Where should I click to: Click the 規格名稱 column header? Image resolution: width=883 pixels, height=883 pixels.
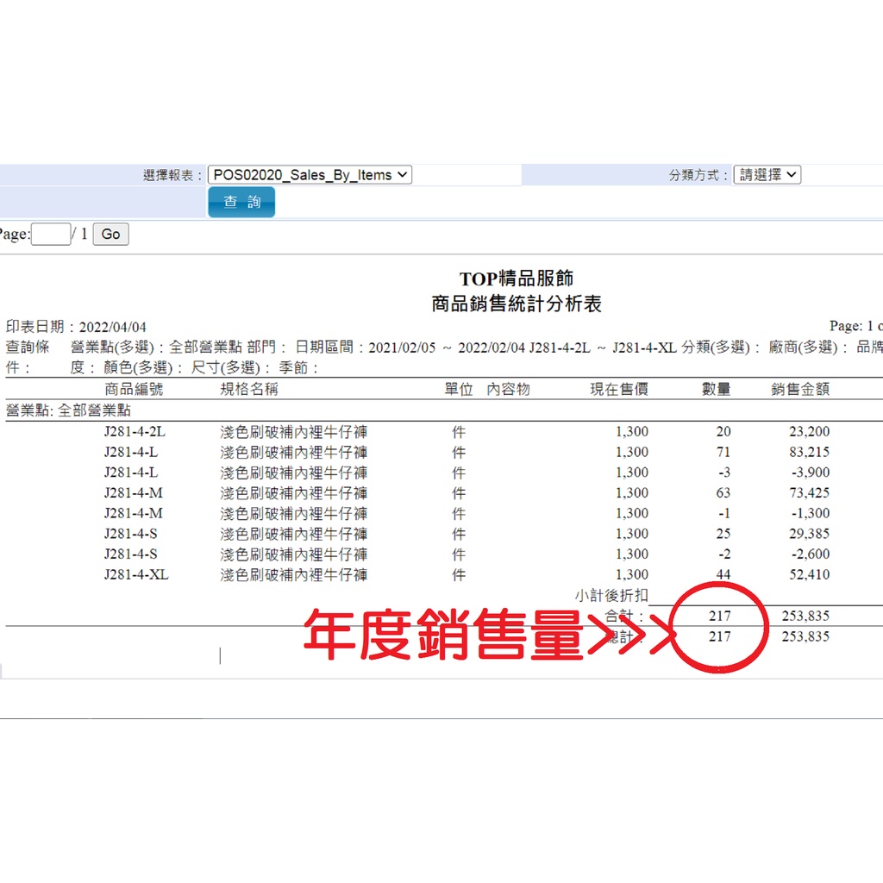tap(249, 390)
